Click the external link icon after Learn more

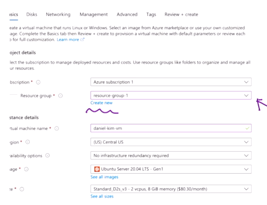pos(82,39)
